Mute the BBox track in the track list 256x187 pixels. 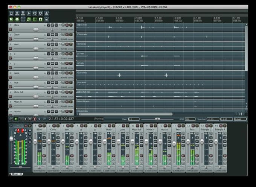coord(67,25)
